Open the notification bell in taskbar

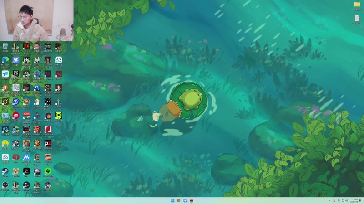tap(360, 200)
